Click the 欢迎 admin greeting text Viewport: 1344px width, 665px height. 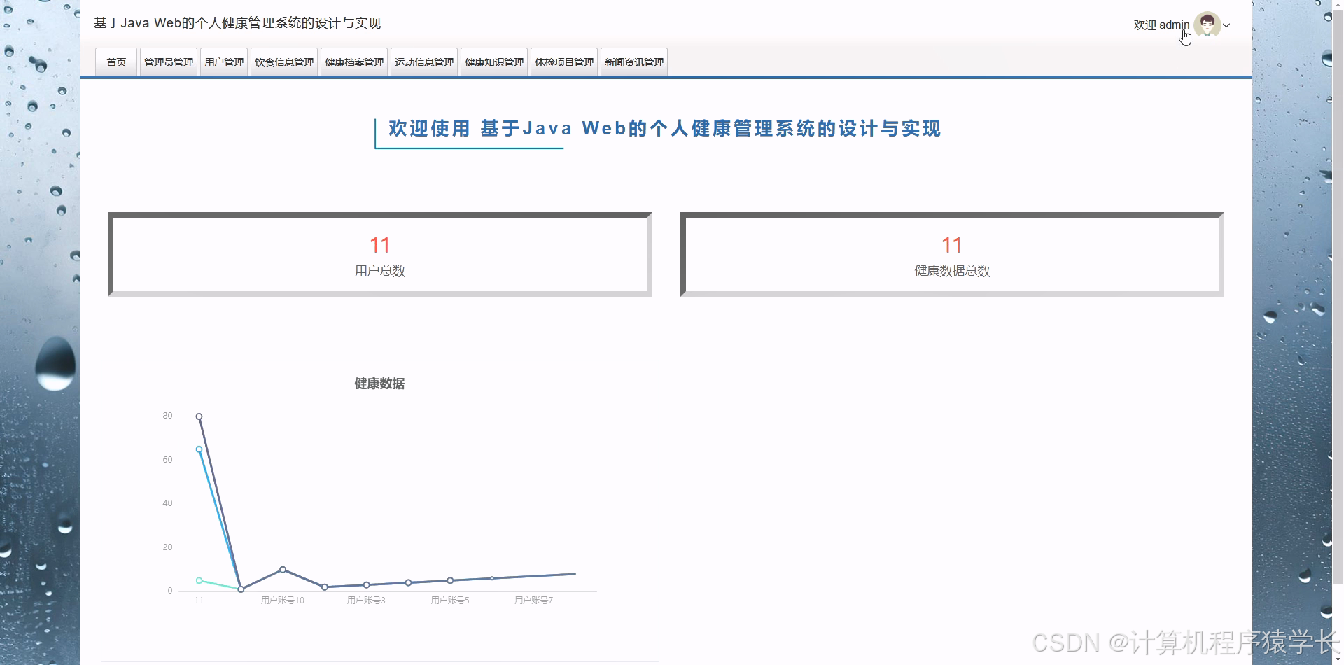pyautogui.click(x=1160, y=25)
